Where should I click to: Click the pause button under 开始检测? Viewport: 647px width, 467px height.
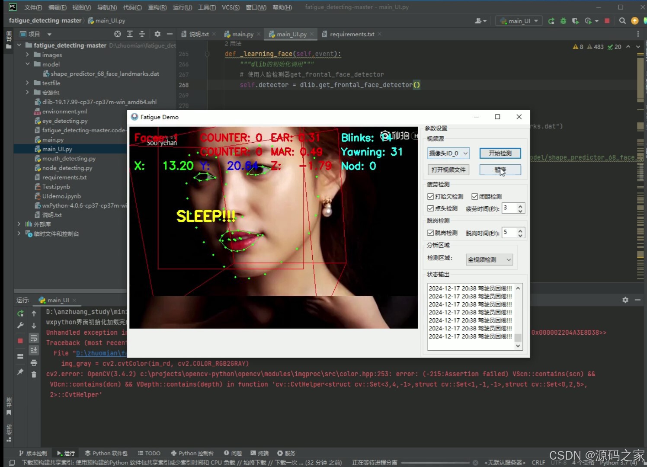pyautogui.click(x=500, y=170)
